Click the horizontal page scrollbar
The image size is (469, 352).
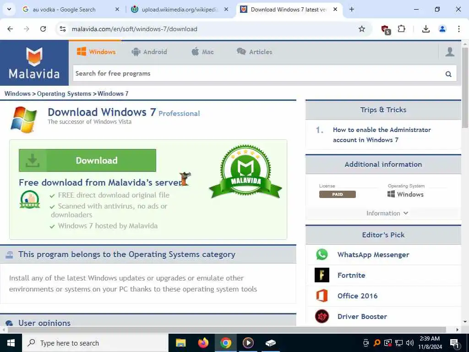(227, 330)
